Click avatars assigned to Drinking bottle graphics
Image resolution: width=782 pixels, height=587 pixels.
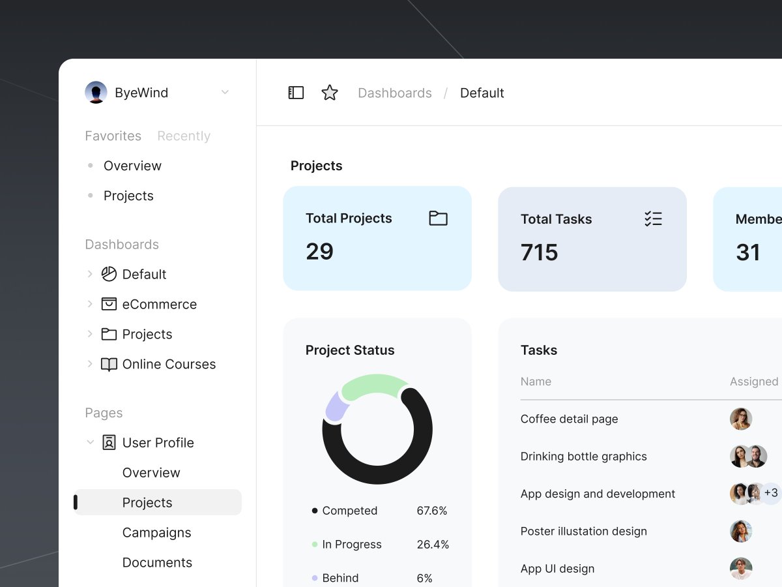[x=748, y=457]
